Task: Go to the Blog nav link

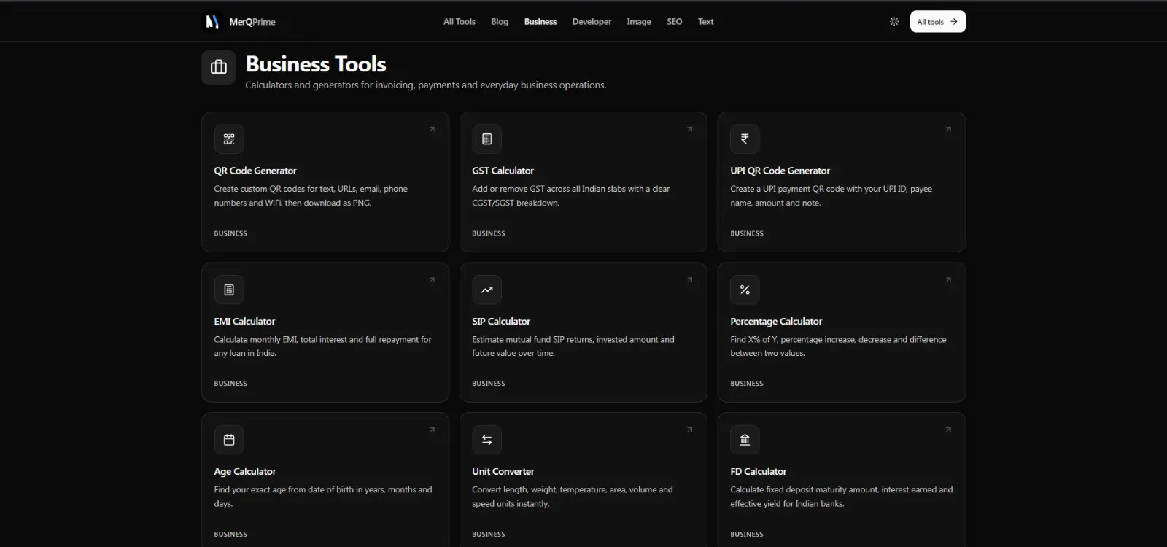Action: (x=500, y=22)
